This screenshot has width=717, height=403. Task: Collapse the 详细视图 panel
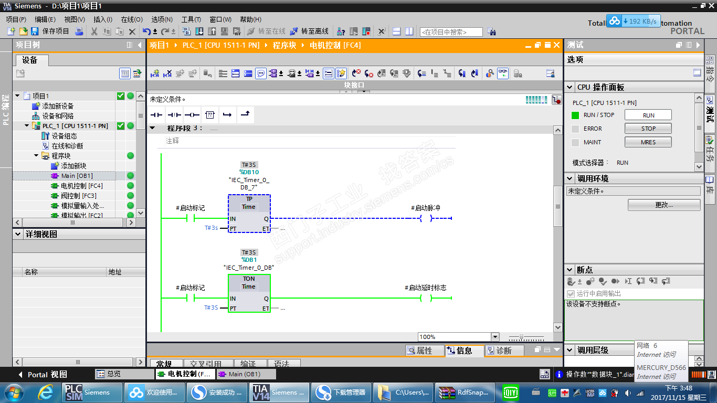click(x=18, y=234)
